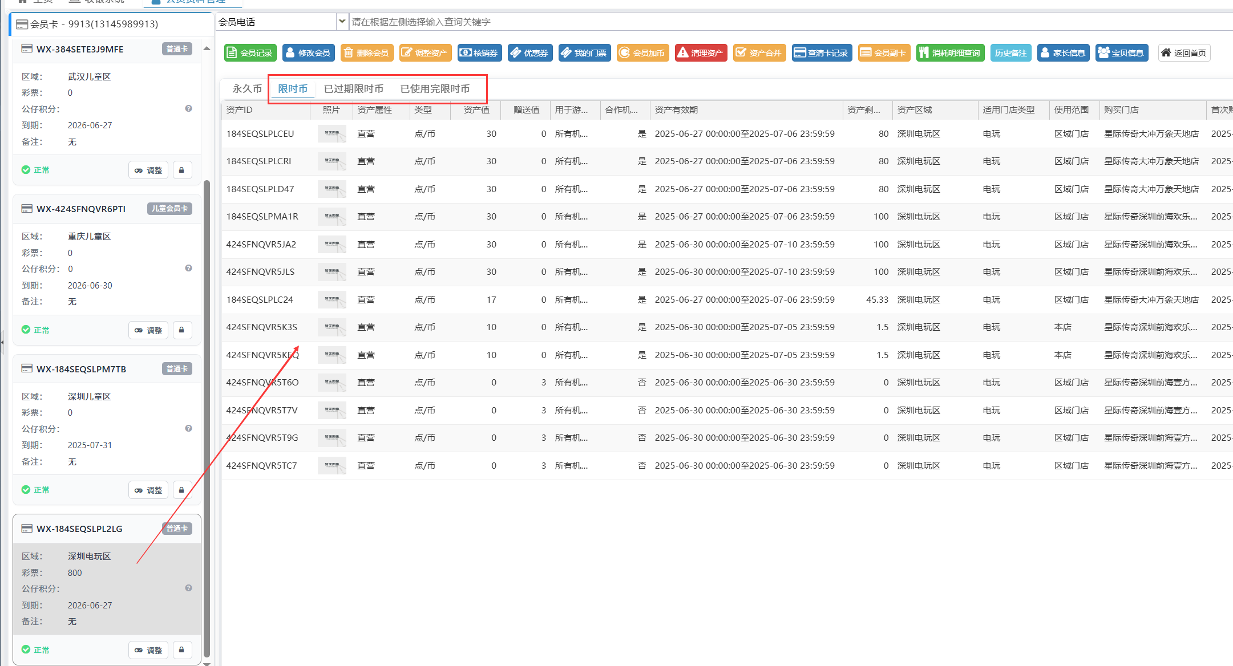The image size is (1233, 666).
Task: Open the 会员电话 search type dropdown
Action: pos(341,22)
